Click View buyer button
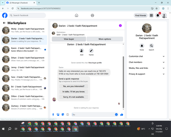171x137 pixels. pos(69,39)
